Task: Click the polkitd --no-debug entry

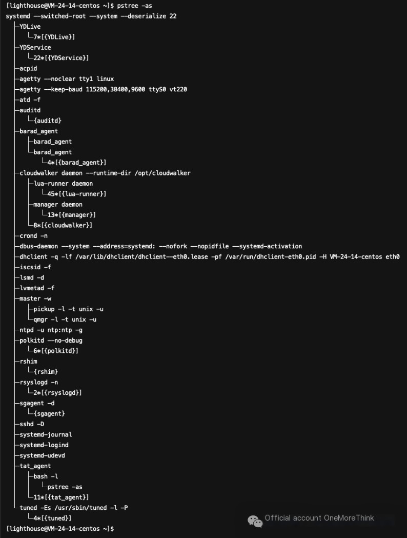Action: pyautogui.click(x=51, y=341)
